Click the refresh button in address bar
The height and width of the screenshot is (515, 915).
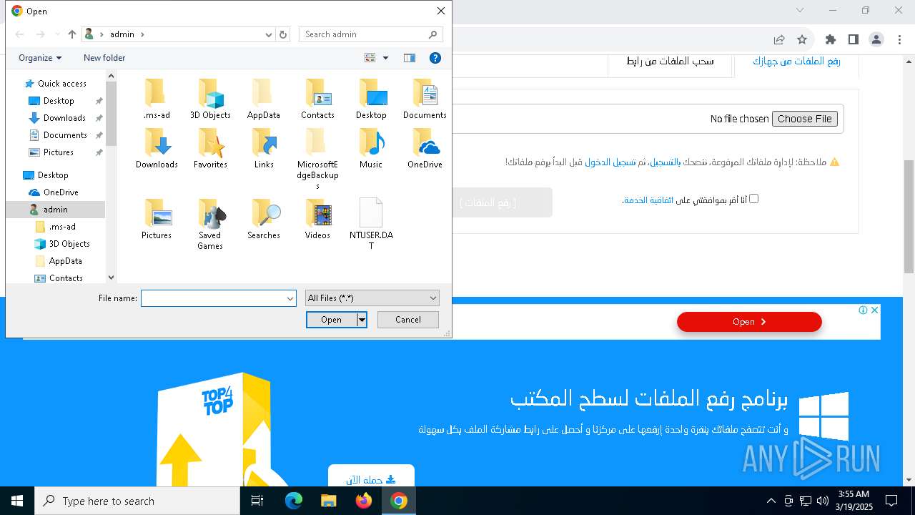283,34
